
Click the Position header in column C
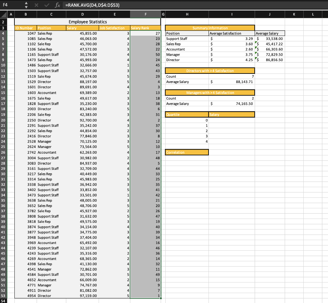click(x=52, y=28)
